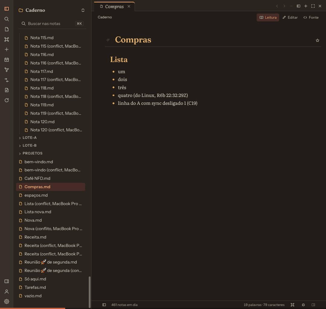Open graph icon in the status bar
The height and width of the screenshot is (309, 326).
point(292,305)
